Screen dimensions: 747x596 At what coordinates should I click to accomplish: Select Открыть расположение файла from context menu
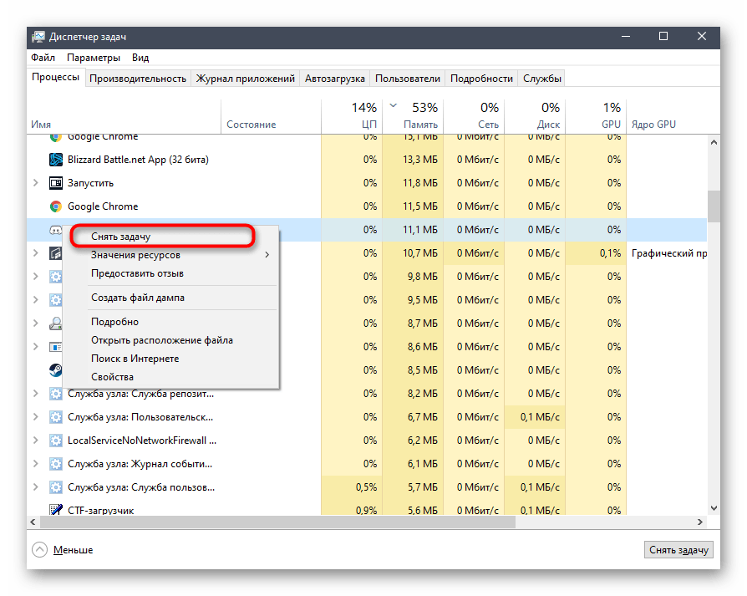[x=161, y=340]
